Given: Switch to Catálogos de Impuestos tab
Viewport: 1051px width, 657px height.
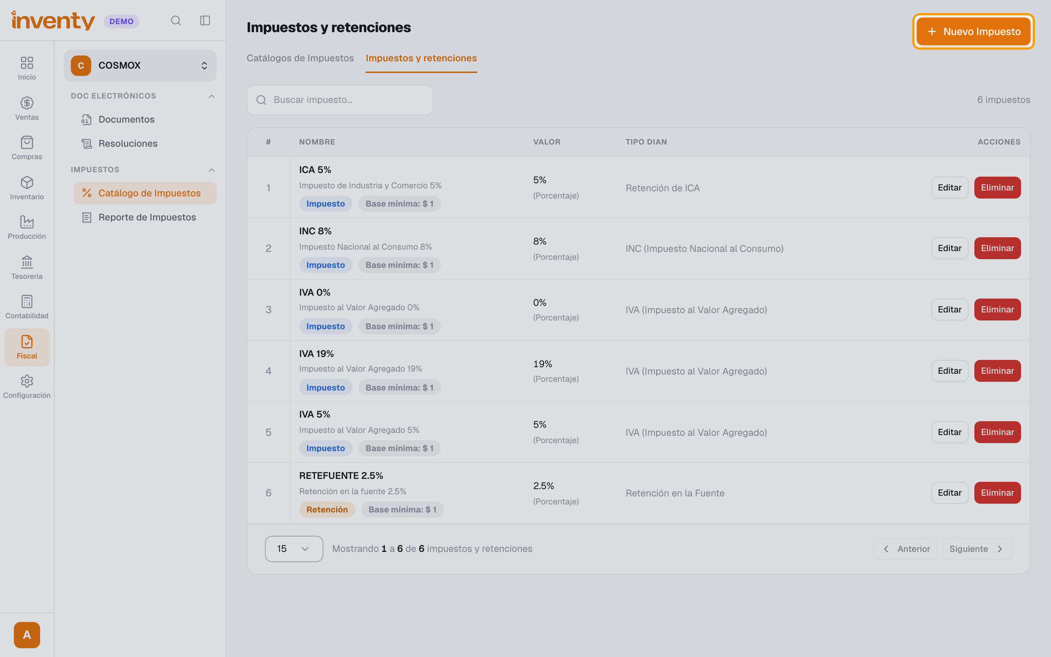Looking at the screenshot, I should [300, 58].
